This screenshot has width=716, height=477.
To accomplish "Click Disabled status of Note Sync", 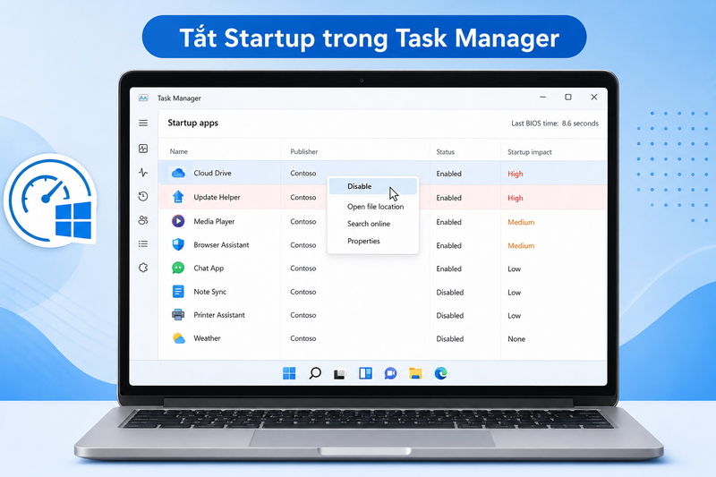I will [450, 292].
